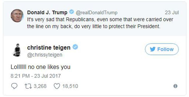Click Trump's blue verified badge
Screen dimensions: 189x97
click(72, 12)
